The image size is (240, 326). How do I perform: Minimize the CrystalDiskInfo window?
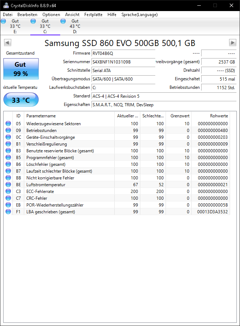[x=199, y=5]
